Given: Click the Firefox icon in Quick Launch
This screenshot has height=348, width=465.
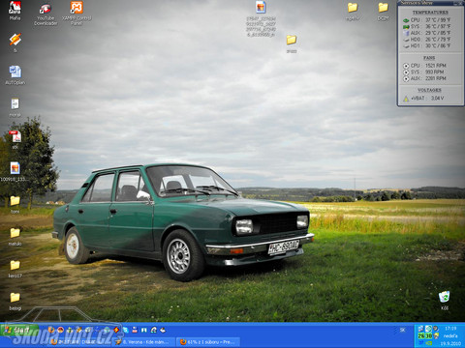Looking at the screenshot, I should pyautogui.click(x=51, y=330).
